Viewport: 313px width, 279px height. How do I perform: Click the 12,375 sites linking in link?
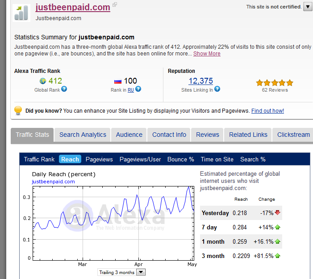(200, 81)
